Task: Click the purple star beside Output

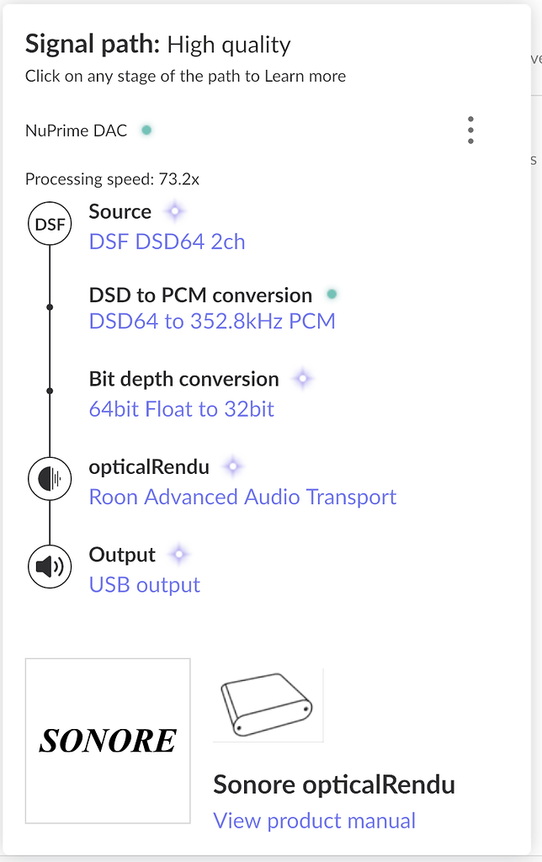Action: tap(178, 554)
